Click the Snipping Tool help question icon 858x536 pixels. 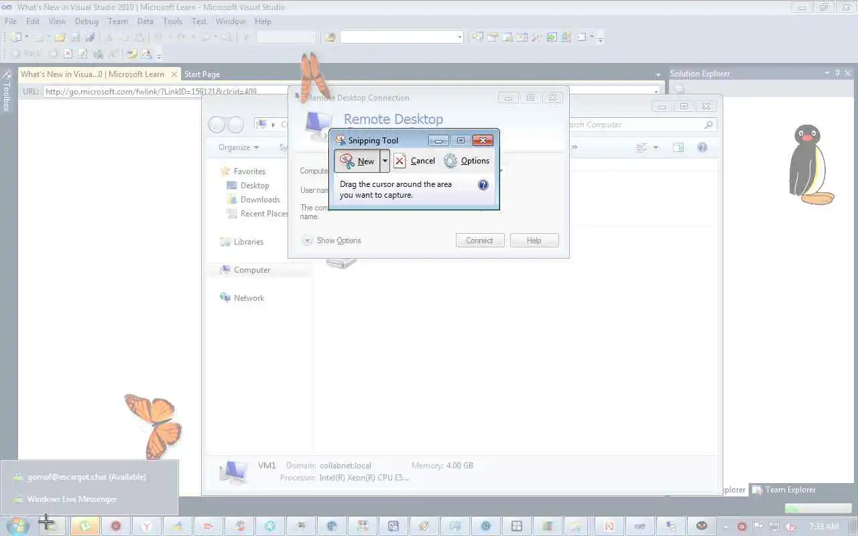(483, 185)
